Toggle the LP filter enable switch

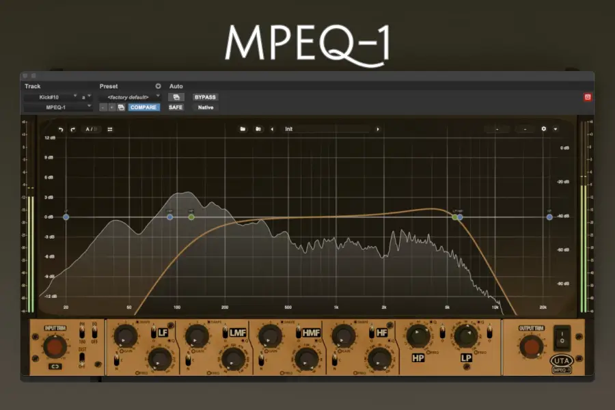coord(489,333)
